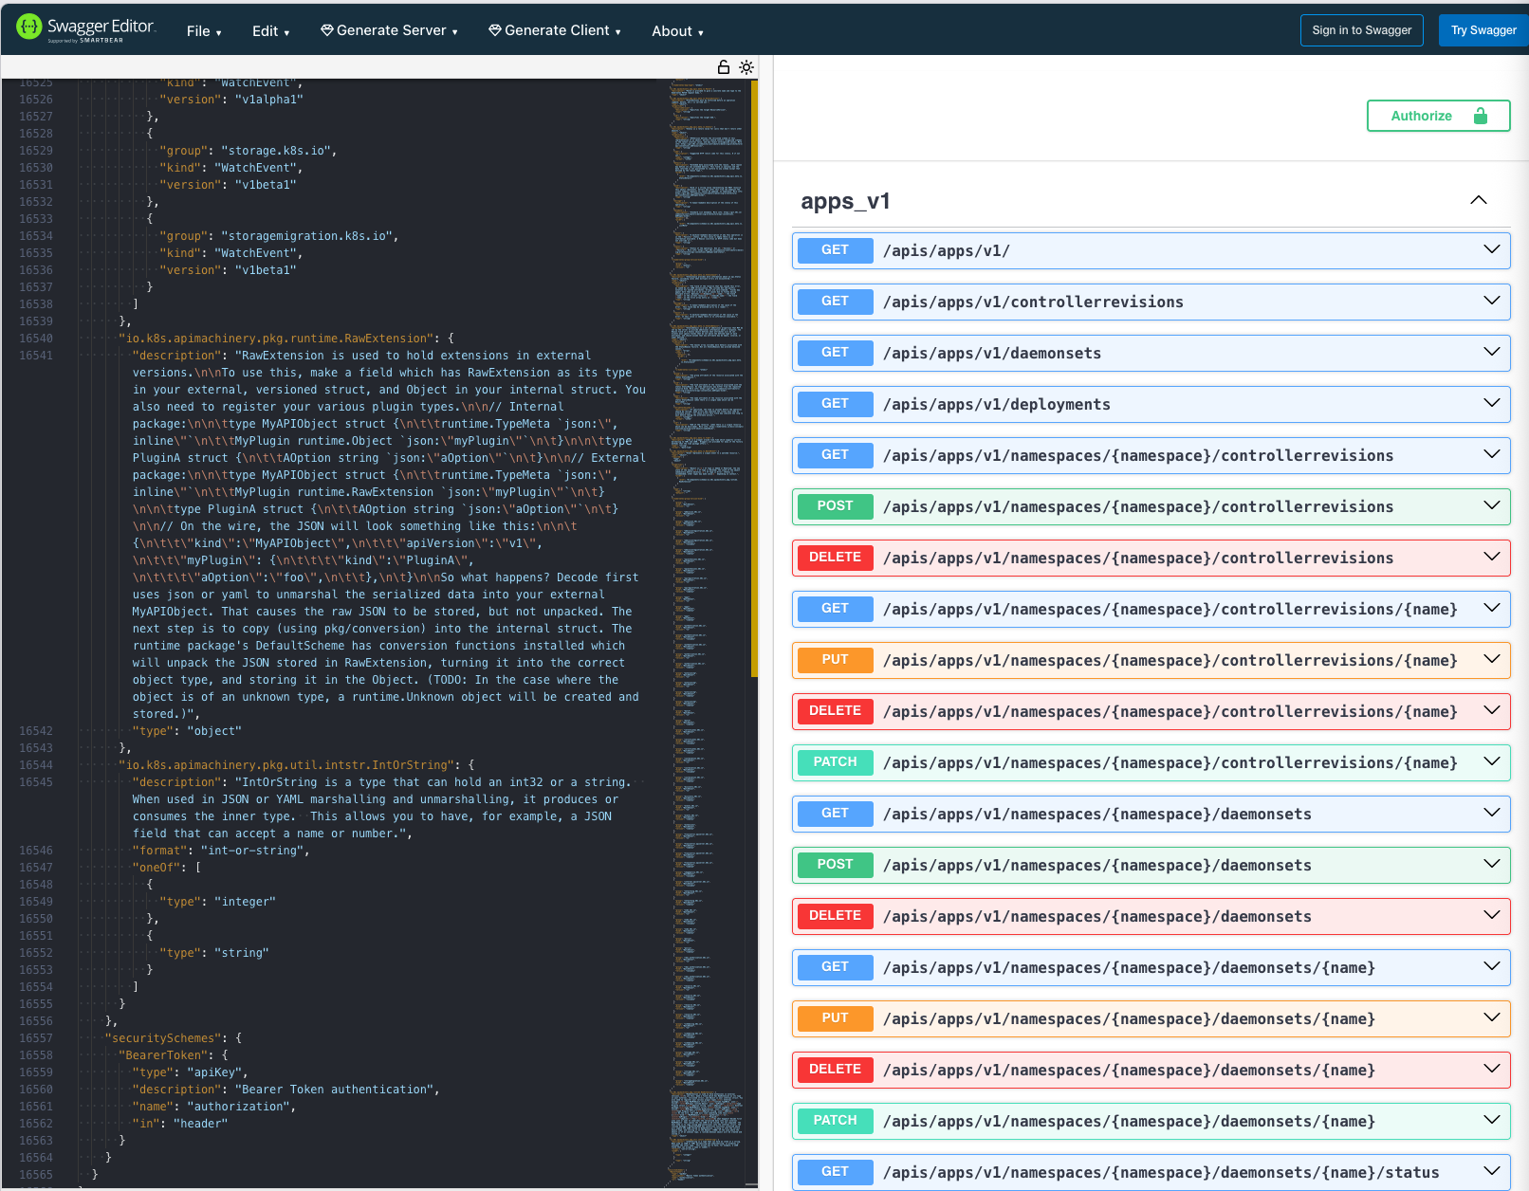Click the GET badge on /apis/apps/v1/deployments
1529x1191 pixels.
(834, 404)
